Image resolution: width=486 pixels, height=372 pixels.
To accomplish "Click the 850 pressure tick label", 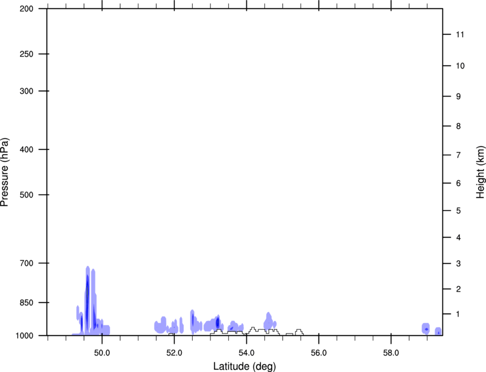I will tap(26, 303).
